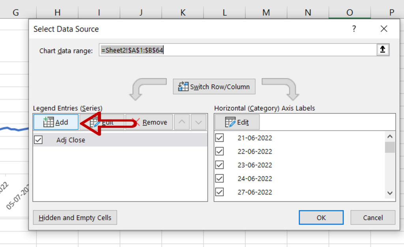Viewport: 404px width, 247px height.
Task: Collapse dialog with the range selector icon
Action: pos(382,49)
